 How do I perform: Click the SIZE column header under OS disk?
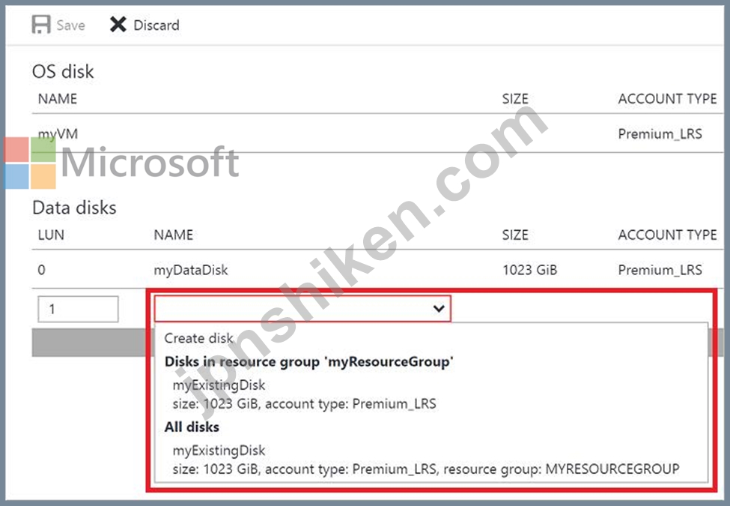(515, 99)
